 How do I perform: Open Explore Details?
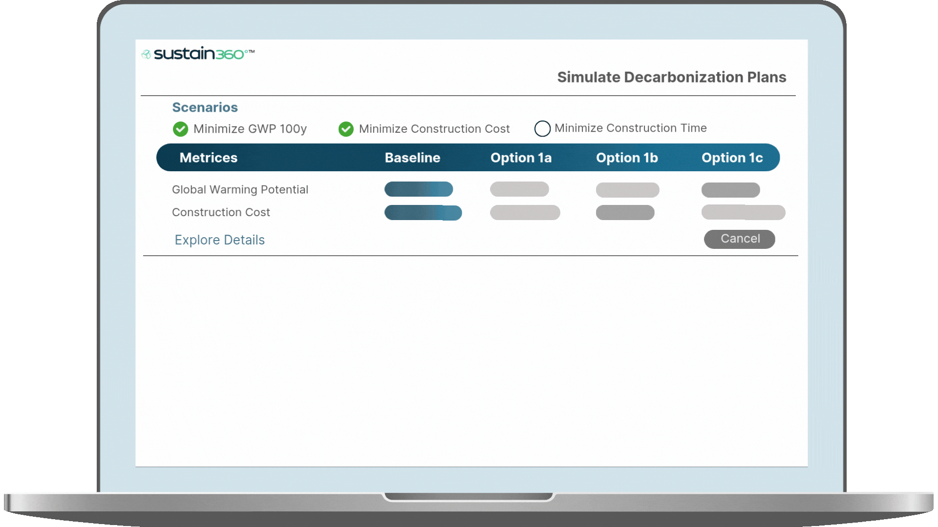(x=219, y=240)
